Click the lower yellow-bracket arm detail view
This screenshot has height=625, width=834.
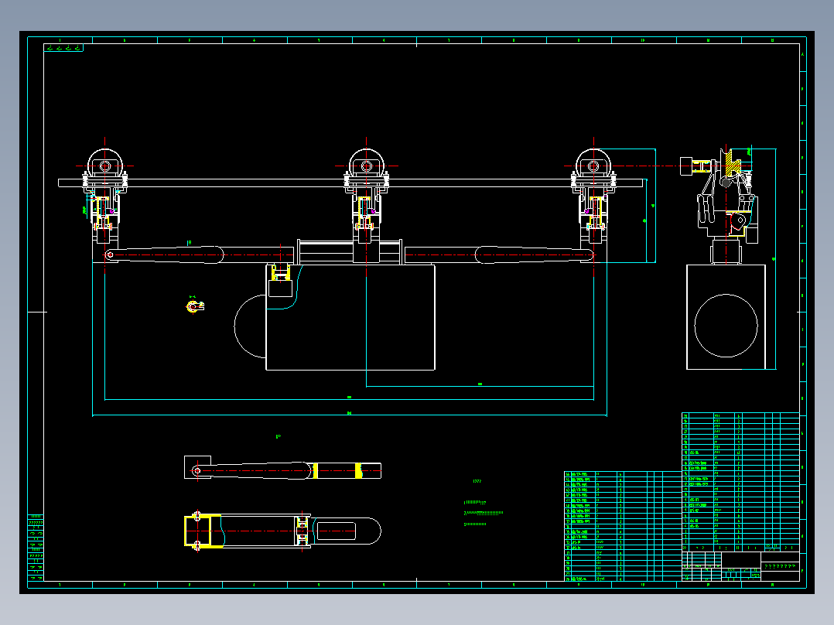282,531
